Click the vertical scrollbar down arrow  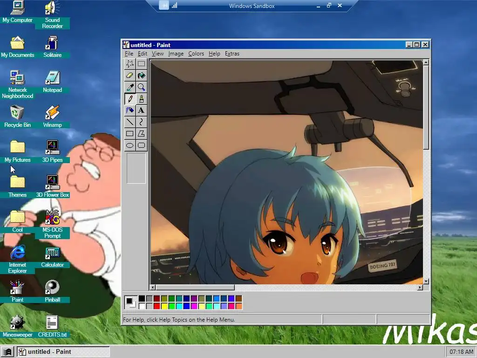tap(426, 281)
